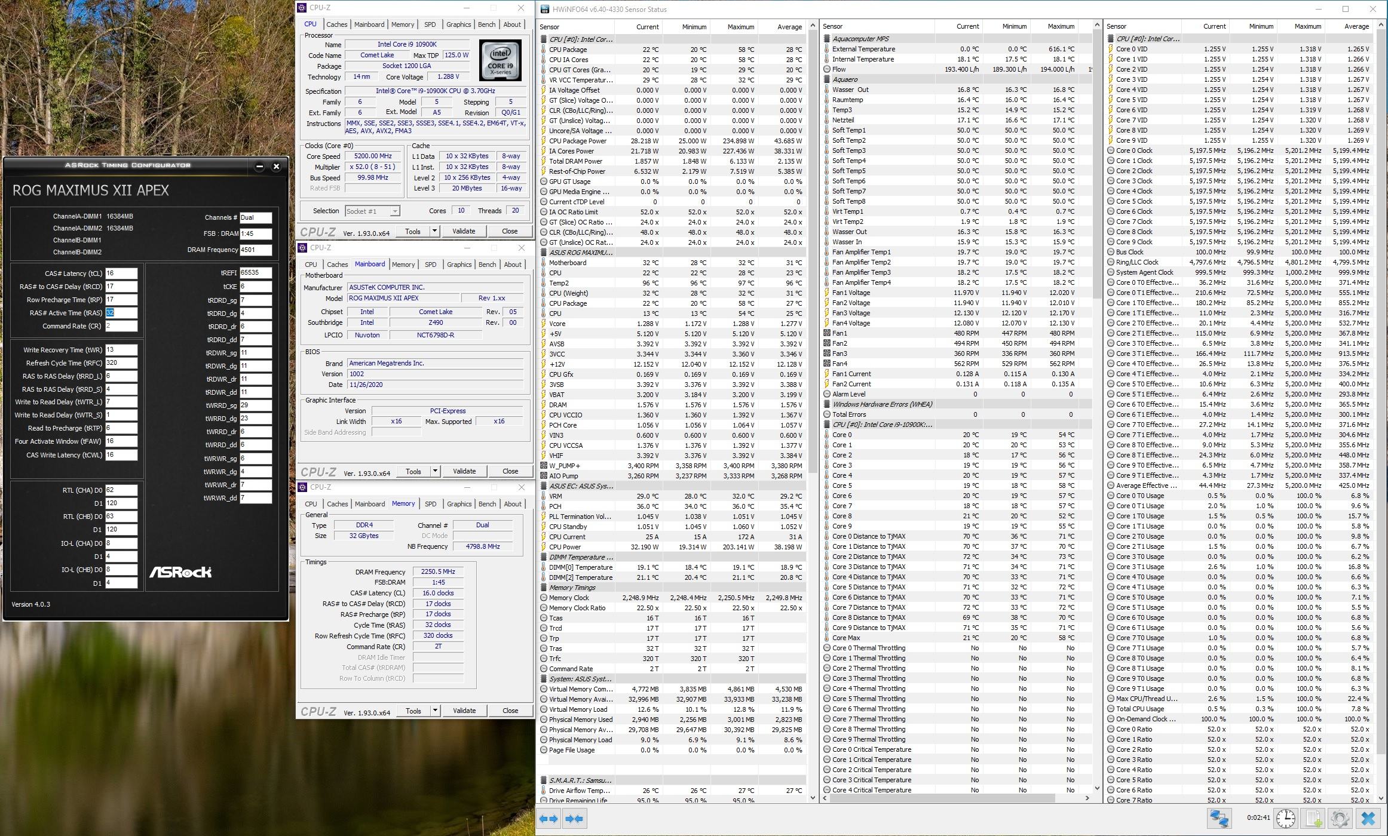Click the Flow sensor circle icon
This screenshot has height=836, width=1388.
[827, 69]
